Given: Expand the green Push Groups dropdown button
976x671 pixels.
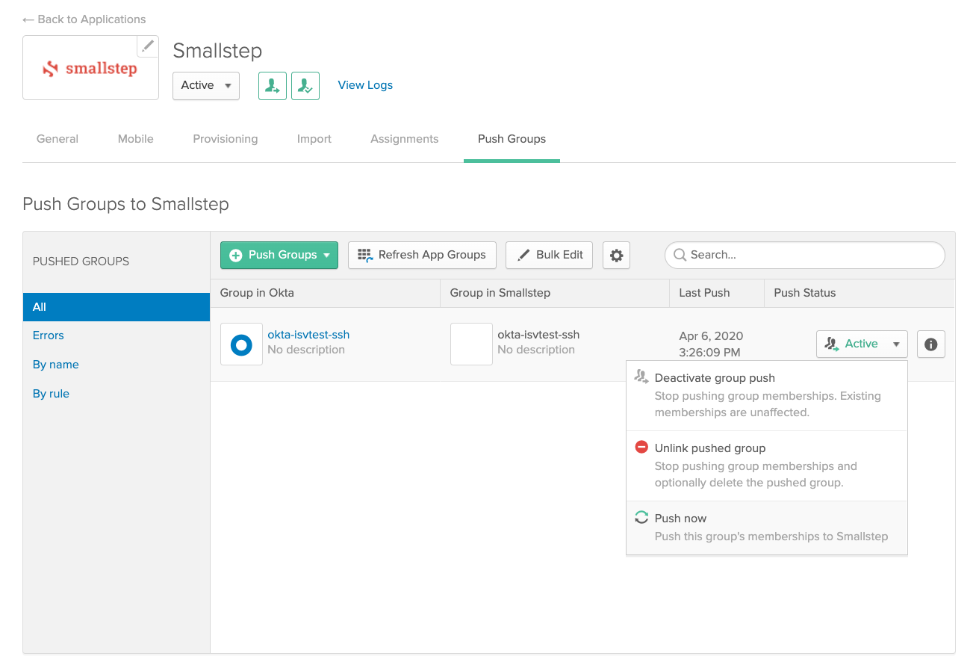Looking at the screenshot, I should (x=279, y=256).
